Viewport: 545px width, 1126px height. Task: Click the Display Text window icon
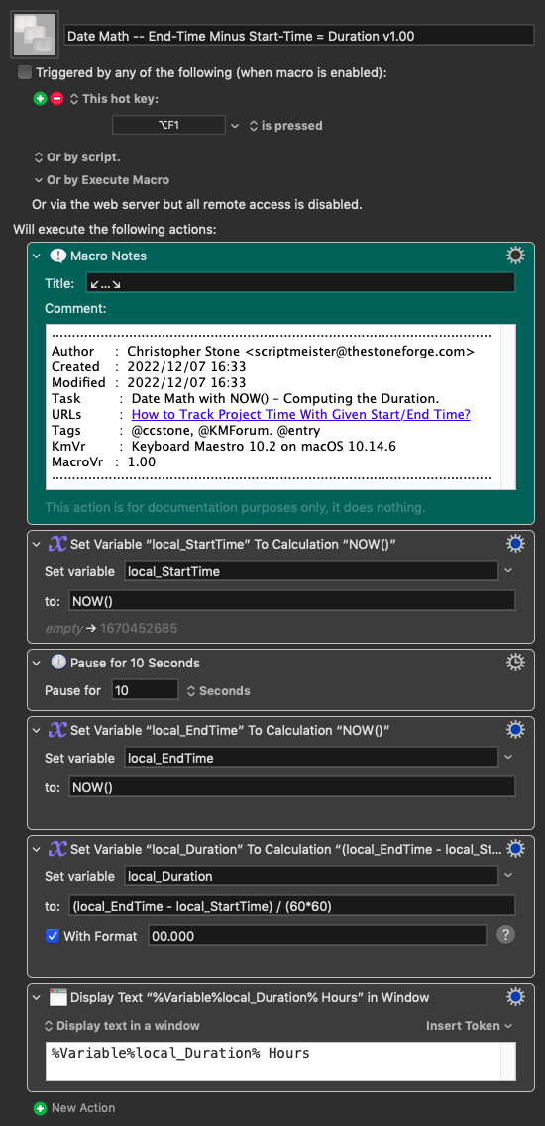[x=57, y=997]
